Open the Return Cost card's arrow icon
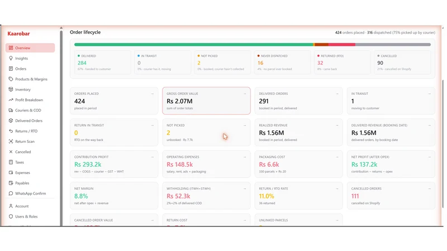447x251 pixels. [245, 220]
